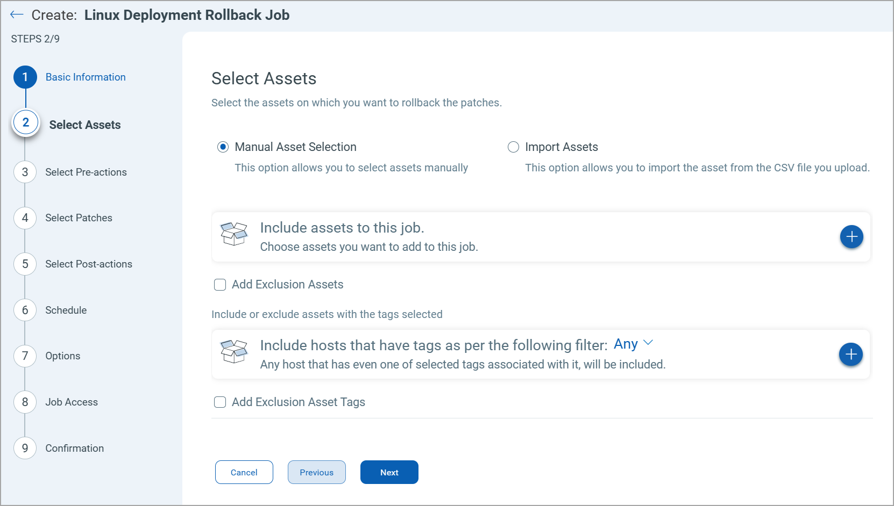Enable the Add Exclusion Assets checkbox
This screenshot has height=506, width=894.
tap(220, 285)
